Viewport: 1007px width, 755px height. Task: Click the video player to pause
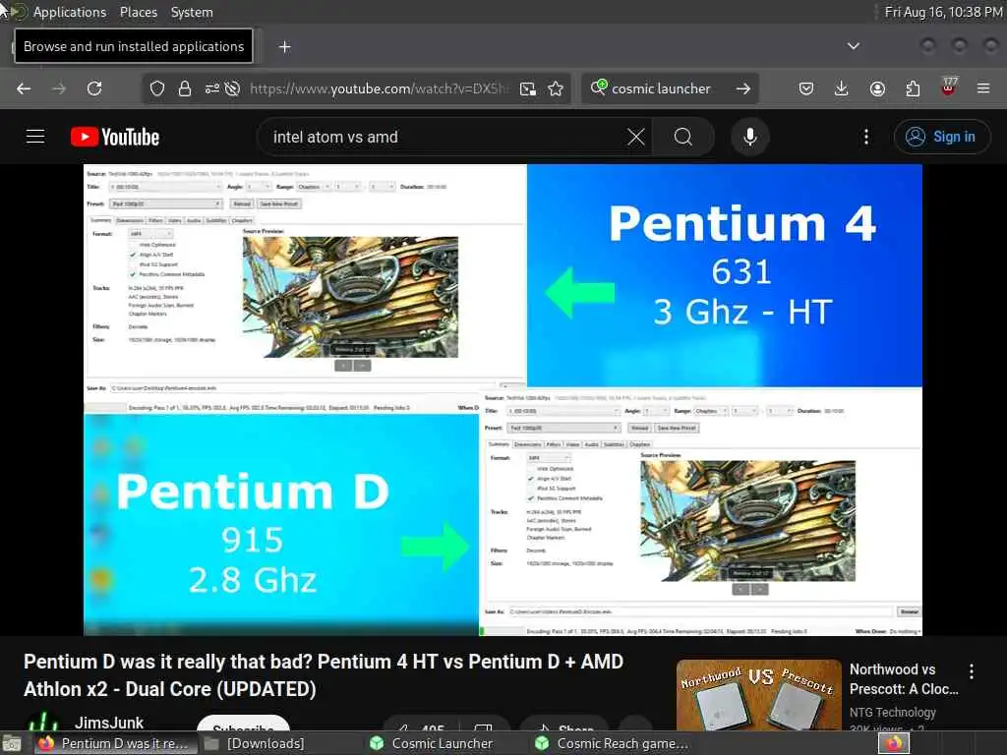tap(503, 400)
